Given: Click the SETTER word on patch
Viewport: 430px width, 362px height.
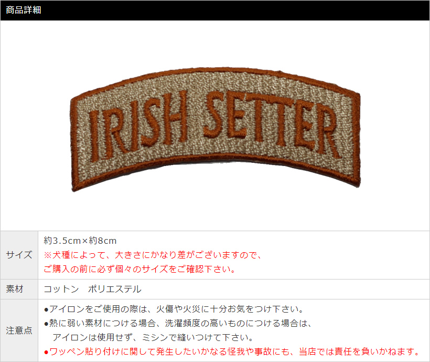Looking at the screenshot, I should pos(272,124).
